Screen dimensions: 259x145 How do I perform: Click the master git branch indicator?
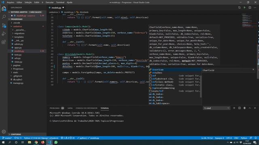coord(7,138)
